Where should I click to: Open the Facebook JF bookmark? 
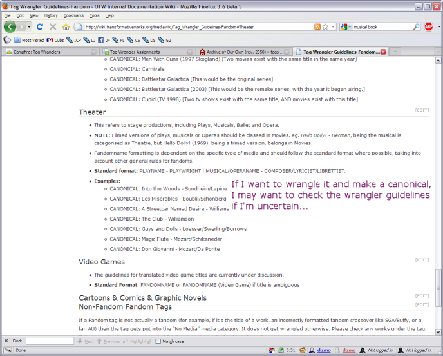tap(104, 40)
